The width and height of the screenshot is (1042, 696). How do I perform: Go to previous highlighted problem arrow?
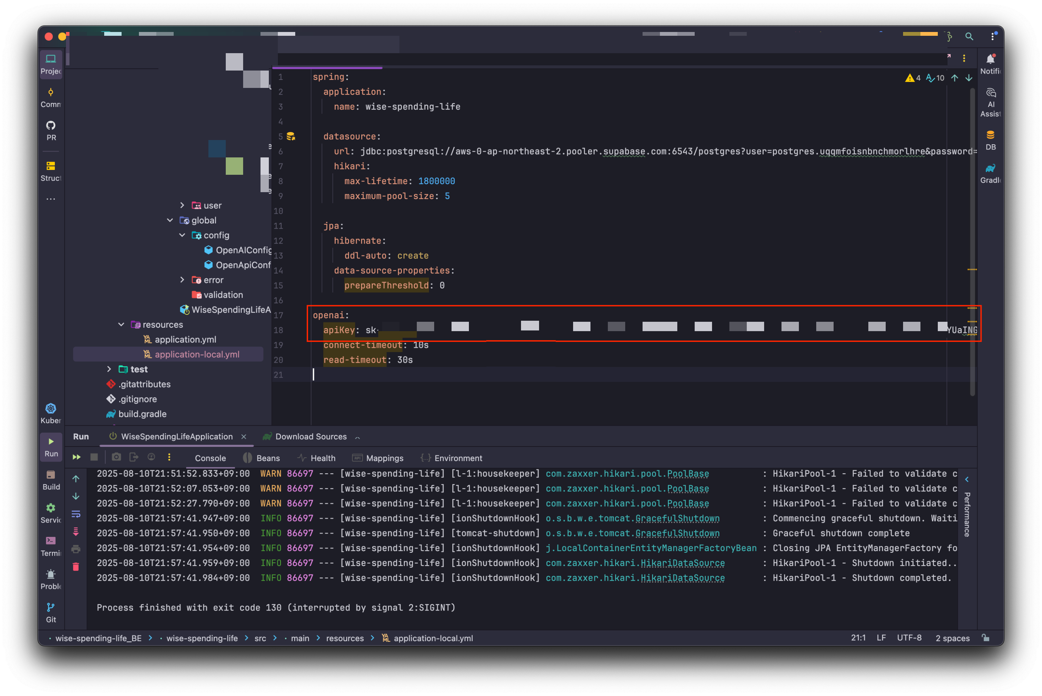coord(954,78)
